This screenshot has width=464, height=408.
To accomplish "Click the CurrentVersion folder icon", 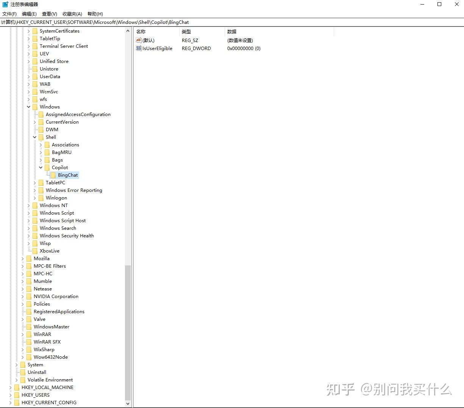I will point(41,122).
